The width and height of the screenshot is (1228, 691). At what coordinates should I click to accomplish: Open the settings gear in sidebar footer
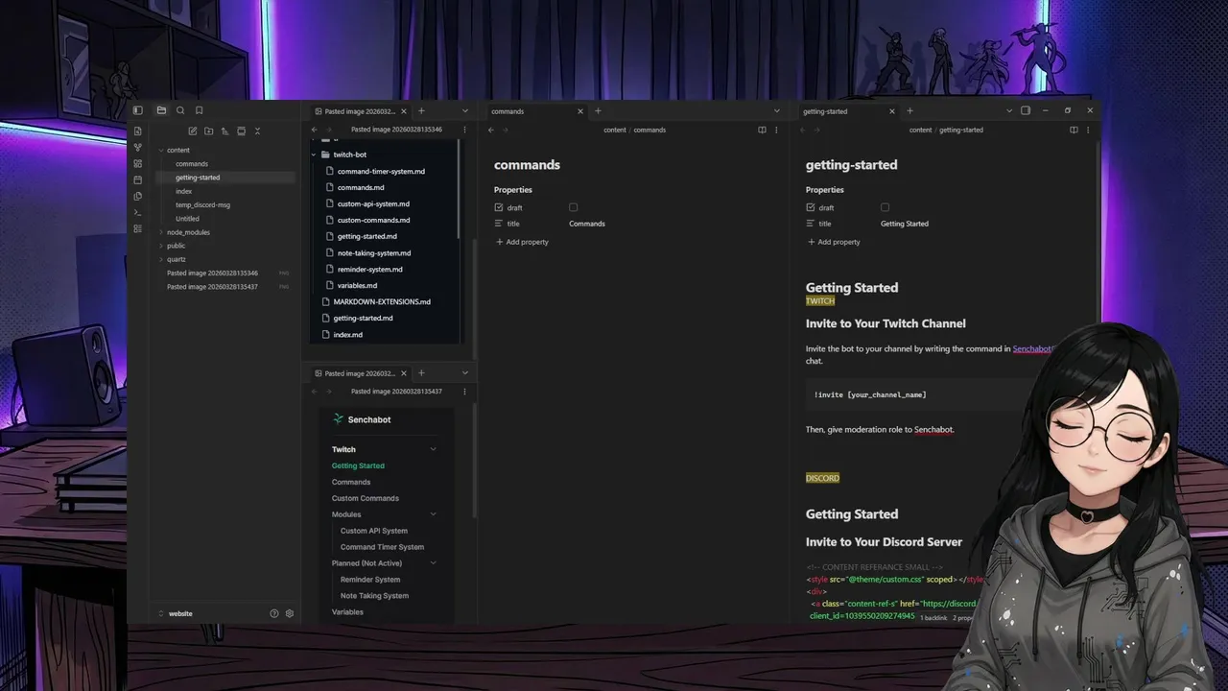click(290, 613)
